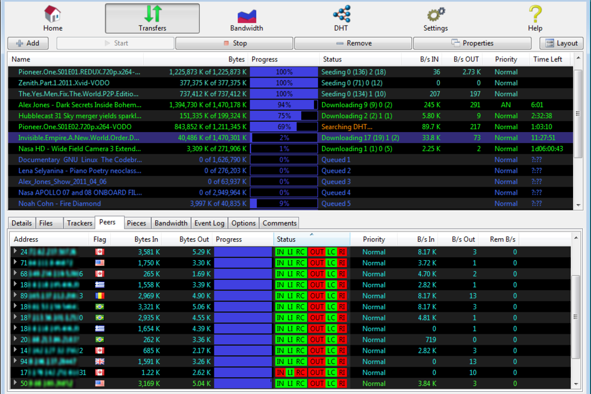Click the 1d06:00:43 time left value

pos(547,148)
